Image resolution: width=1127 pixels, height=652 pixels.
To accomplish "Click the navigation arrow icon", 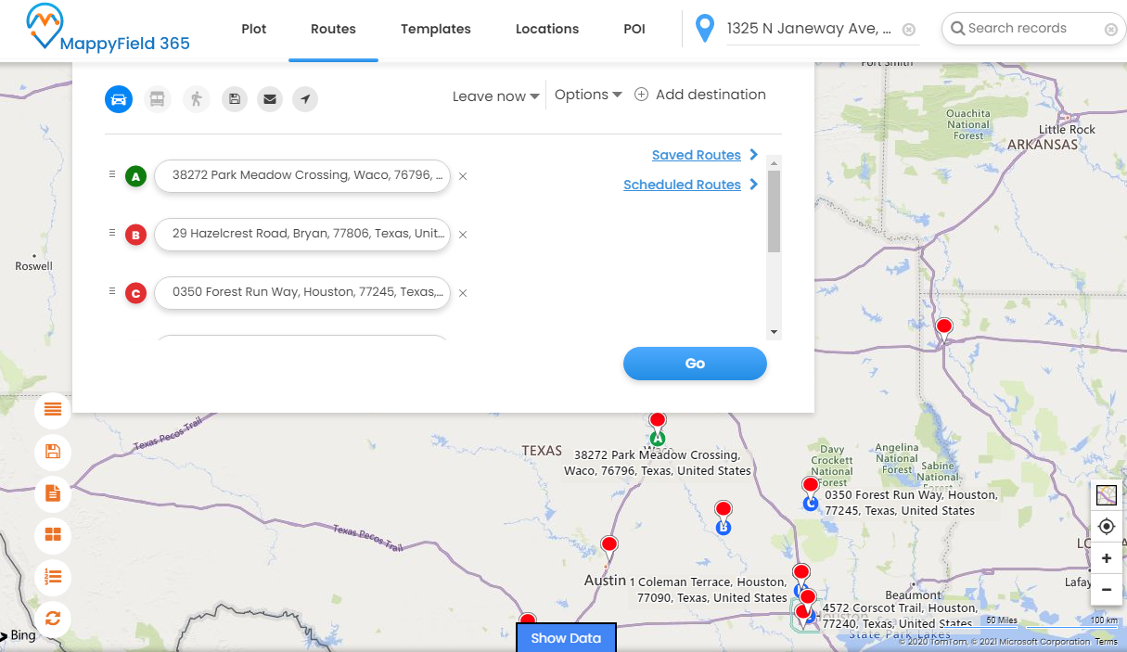I will (305, 98).
